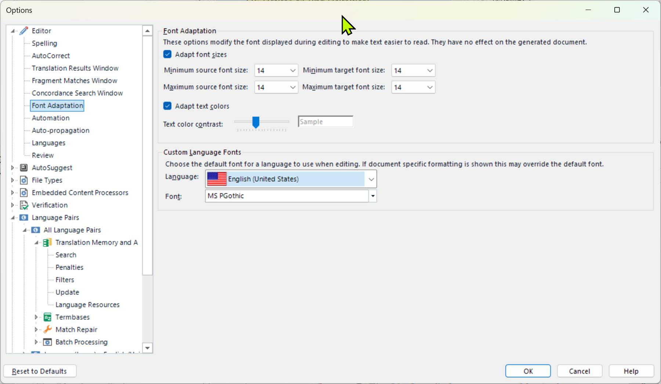Viewport: 661px width, 384px height.
Task: Open Maximum source font size dropdown
Action: click(293, 87)
